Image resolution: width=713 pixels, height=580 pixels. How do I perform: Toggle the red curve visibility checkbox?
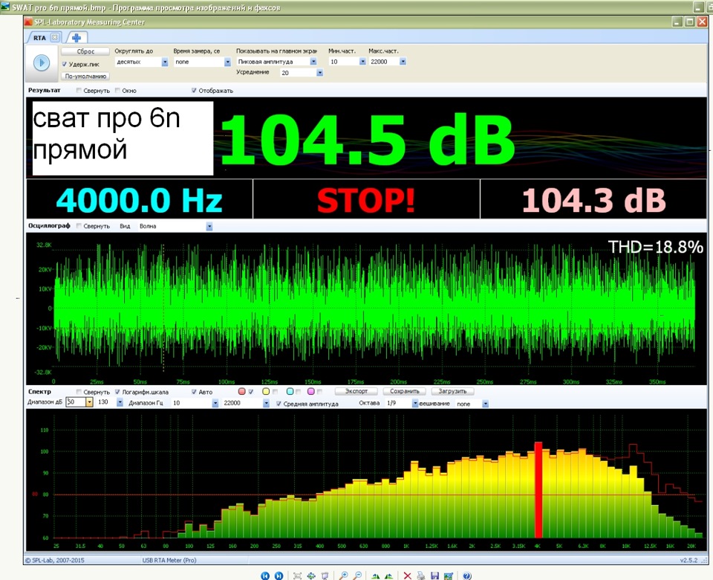coord(251,392)
